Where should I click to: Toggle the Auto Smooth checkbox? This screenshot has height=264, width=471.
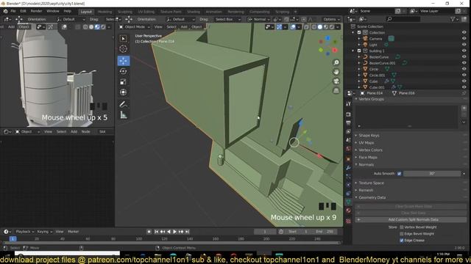click(x=399, y=174)
